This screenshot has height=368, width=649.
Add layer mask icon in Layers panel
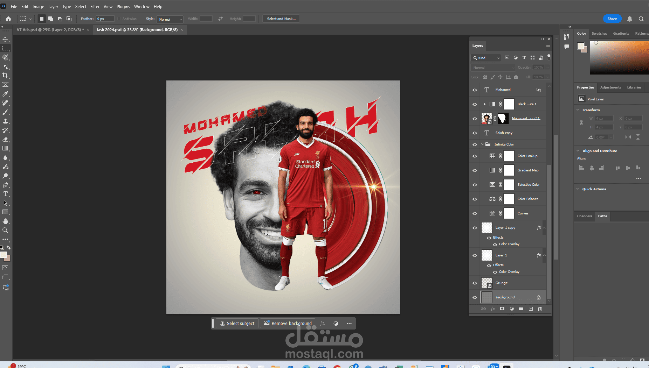click(502, 309)
